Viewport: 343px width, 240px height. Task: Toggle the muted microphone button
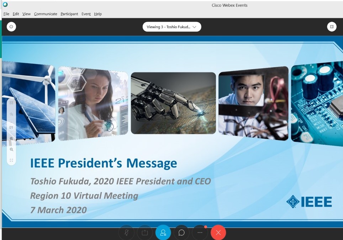(126, 233)
